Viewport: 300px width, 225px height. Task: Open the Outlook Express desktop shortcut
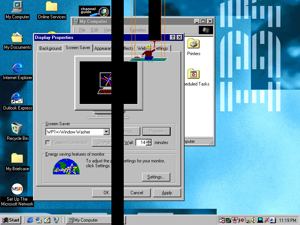coord(17,98)
